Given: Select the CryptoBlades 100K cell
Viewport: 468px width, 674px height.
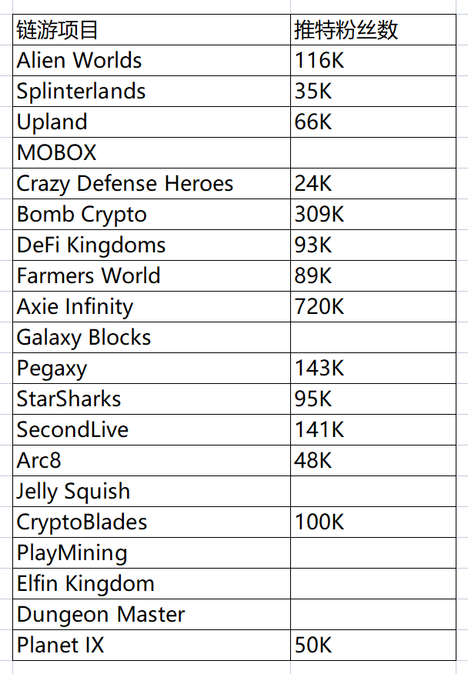Looking at the screenshot, I should click(373, 522).
